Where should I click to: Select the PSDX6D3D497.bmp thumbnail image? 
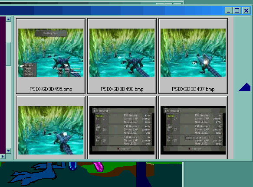[193, 53]
